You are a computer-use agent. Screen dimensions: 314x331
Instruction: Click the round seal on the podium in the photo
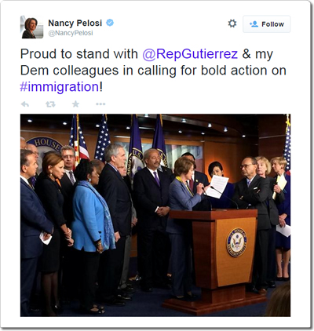(x=236, y=242)
